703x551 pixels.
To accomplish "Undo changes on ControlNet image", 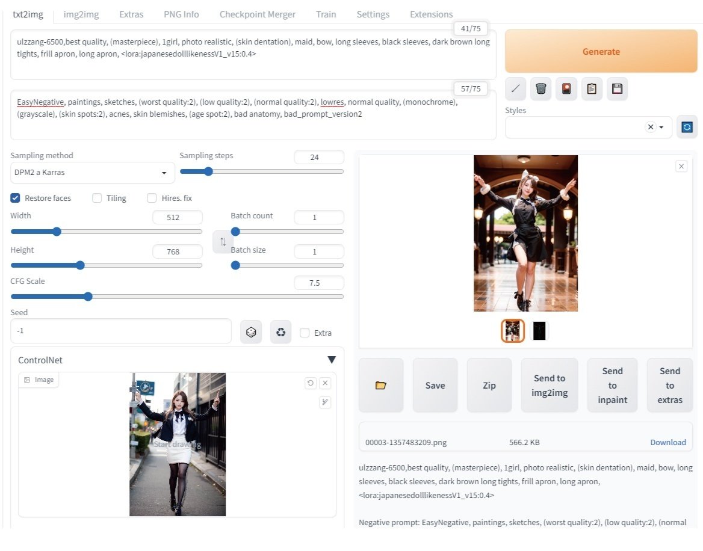I will (x=310, y=383).
